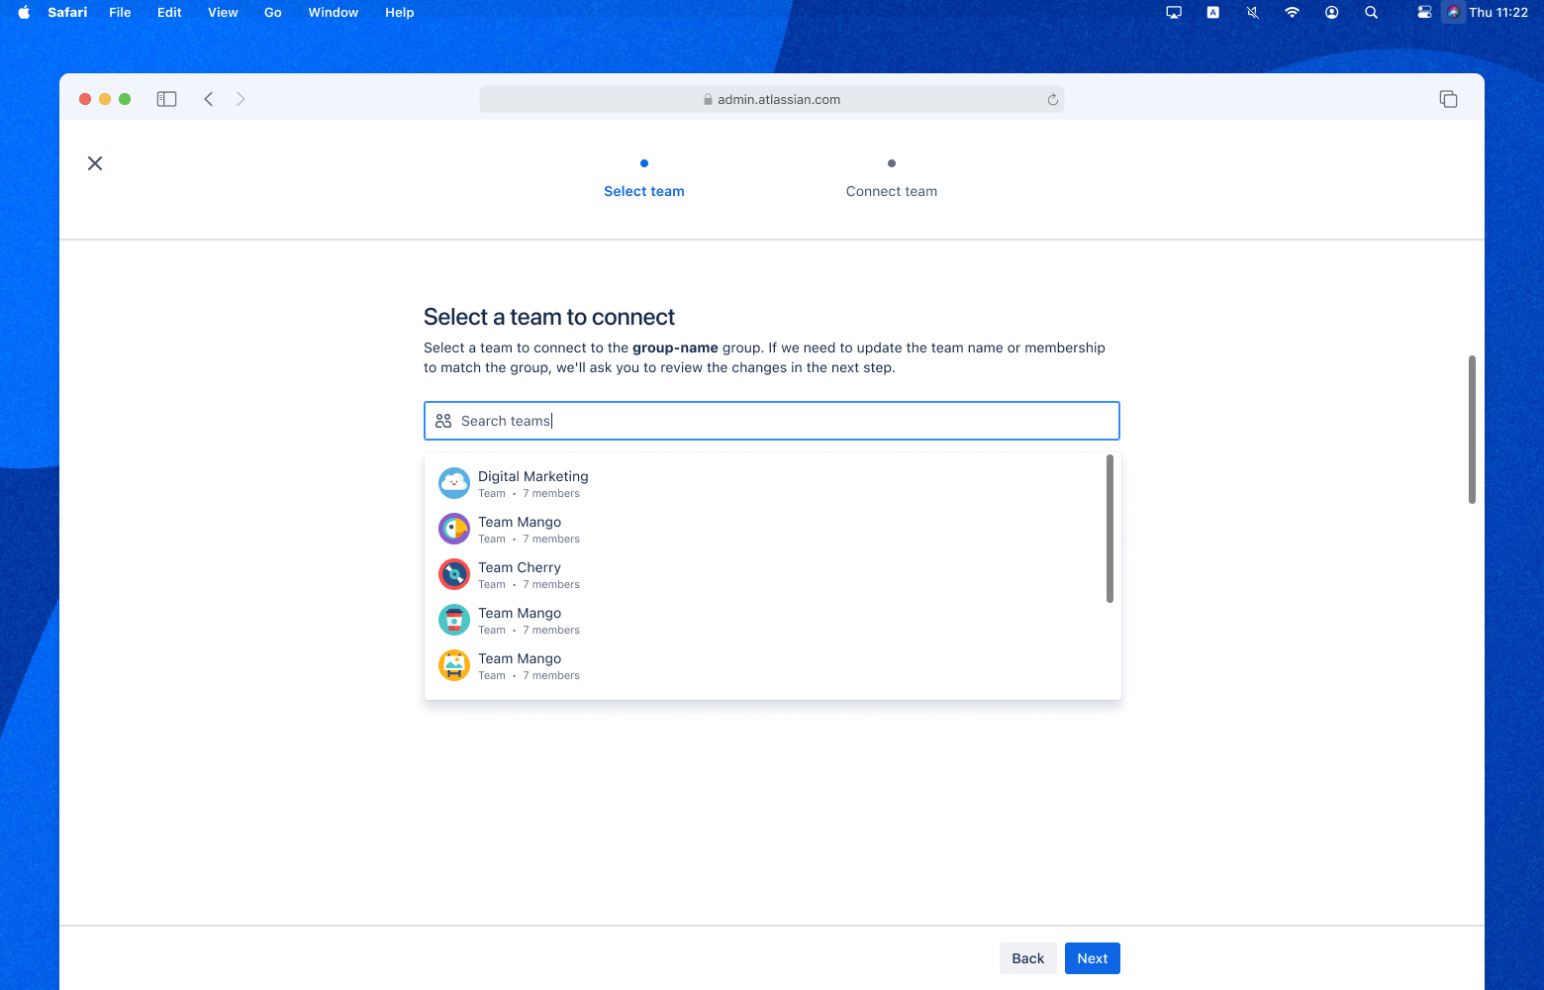Click the Spotlight search icon in menu bar
The height and width of the screenshot is (990, 1544).
pyautogui.click(x=1371, y=12)
